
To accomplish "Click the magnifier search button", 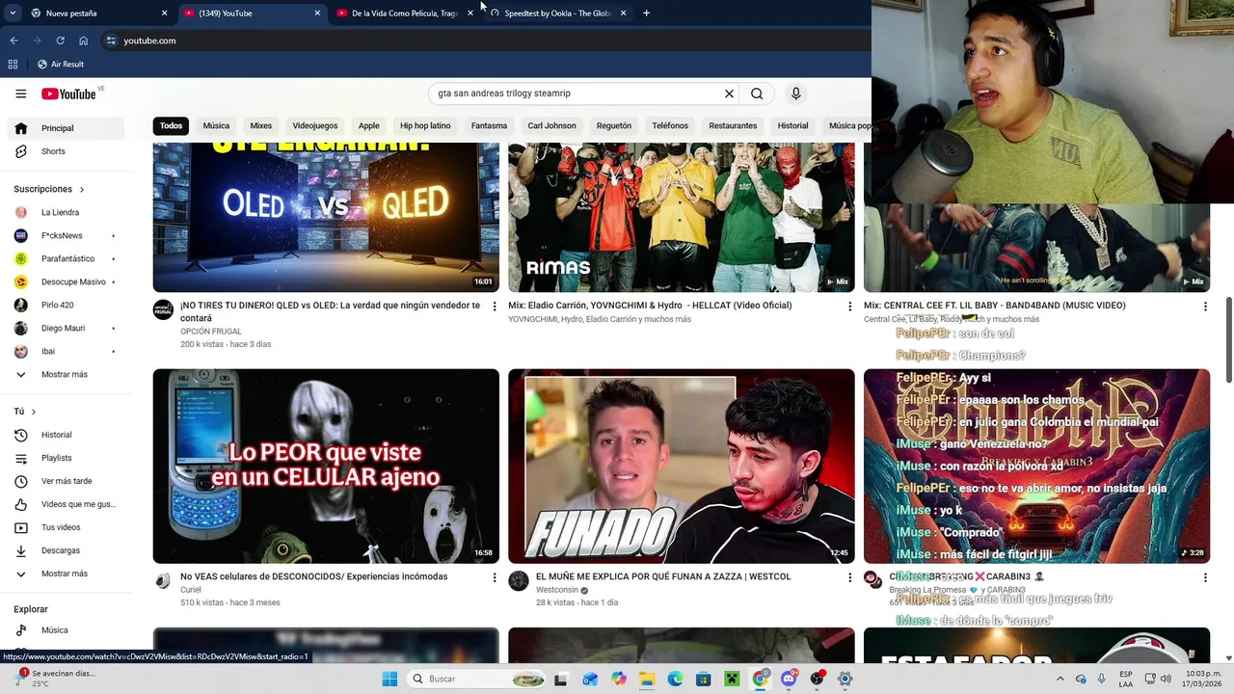I will point(757,93).
